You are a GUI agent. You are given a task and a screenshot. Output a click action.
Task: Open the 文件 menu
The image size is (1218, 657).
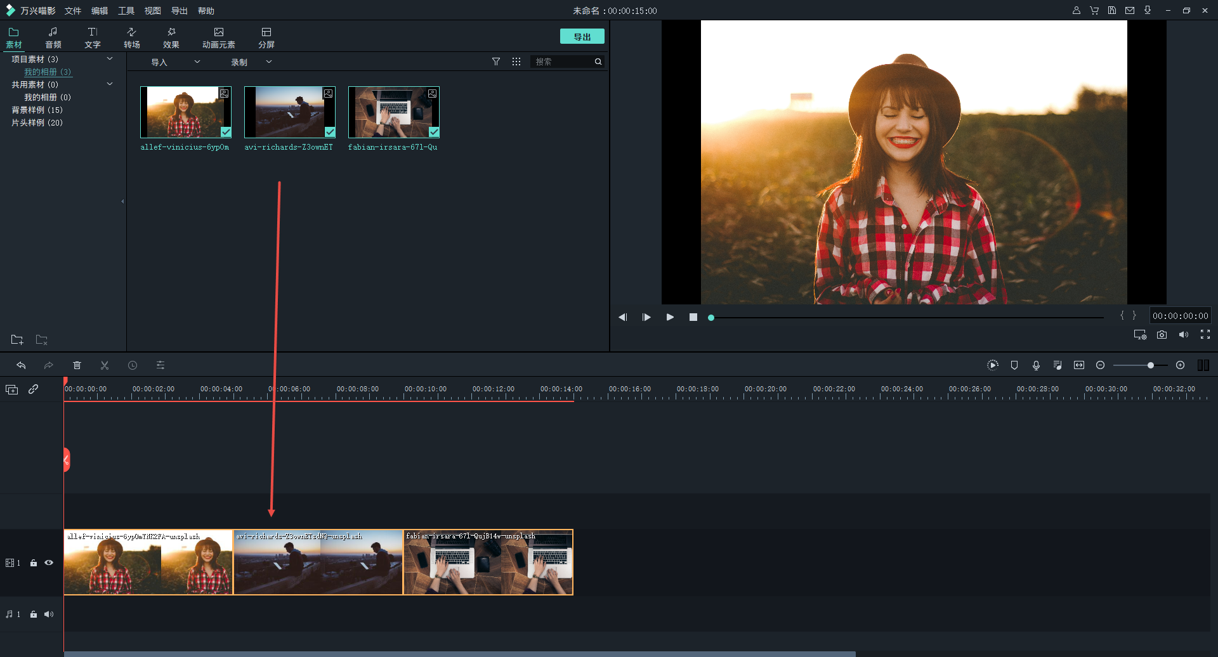click(73, 11)
